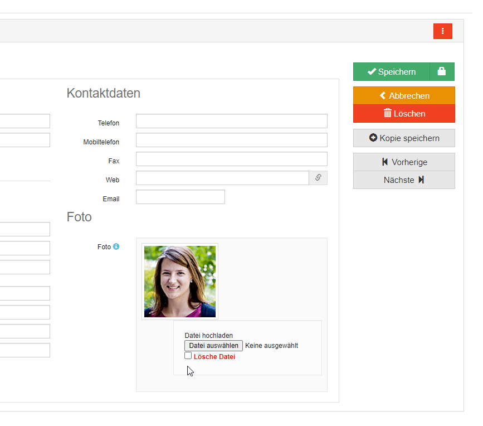Click the Kontaktdaten section heading
The height and width of the screenshot is (426, 483).
click(x=104, y=93)
